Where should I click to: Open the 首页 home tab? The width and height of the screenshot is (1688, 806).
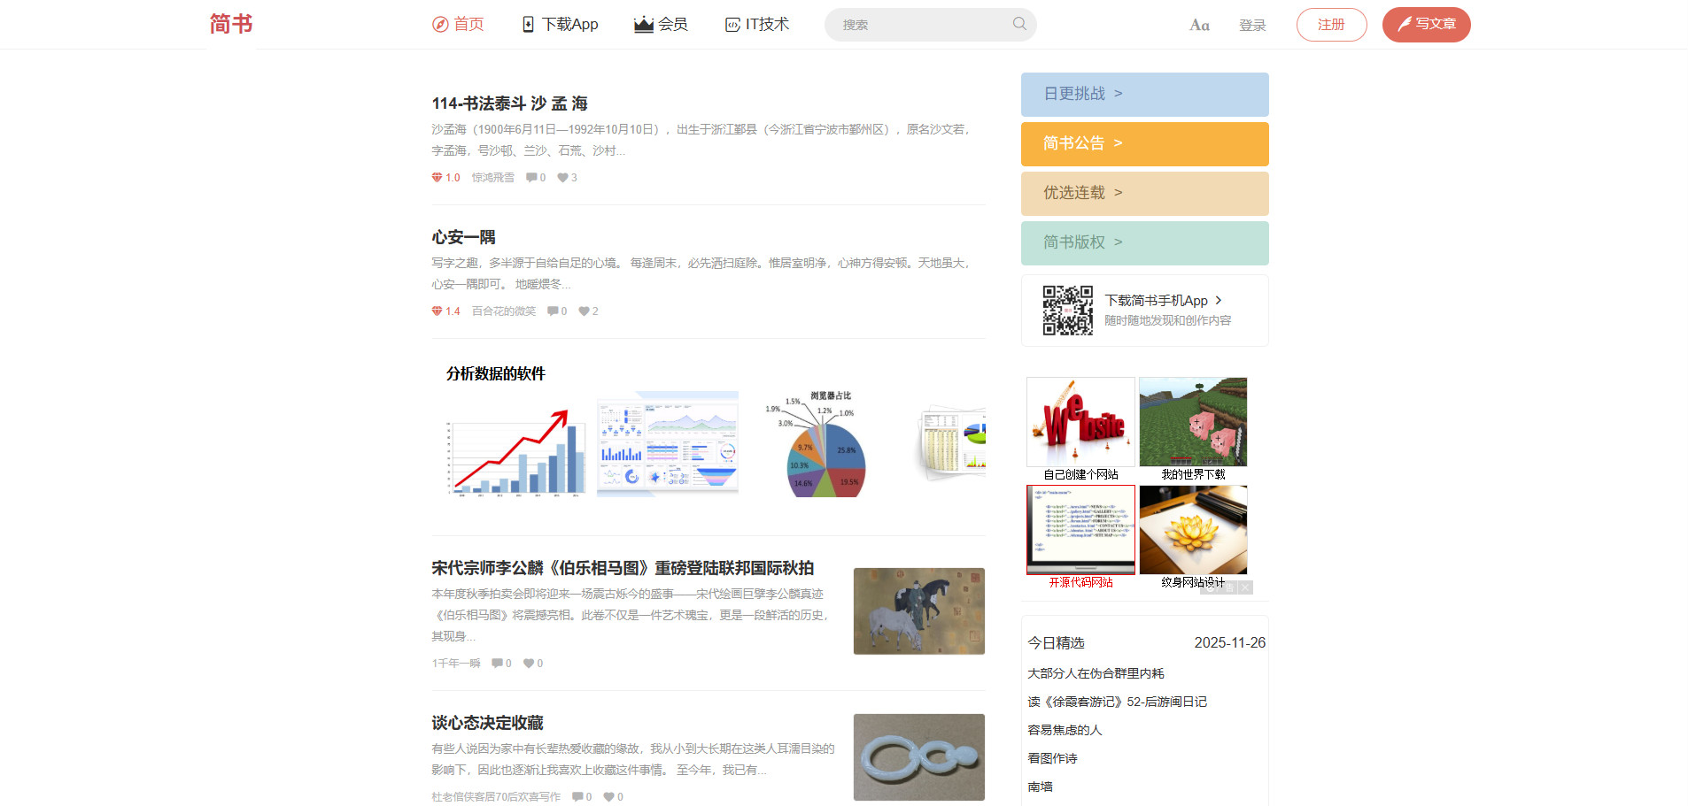tap(458, 24)
